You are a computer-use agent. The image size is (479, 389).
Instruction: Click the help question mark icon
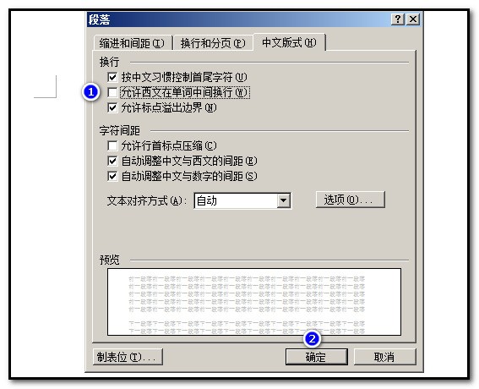click(397, 19)
